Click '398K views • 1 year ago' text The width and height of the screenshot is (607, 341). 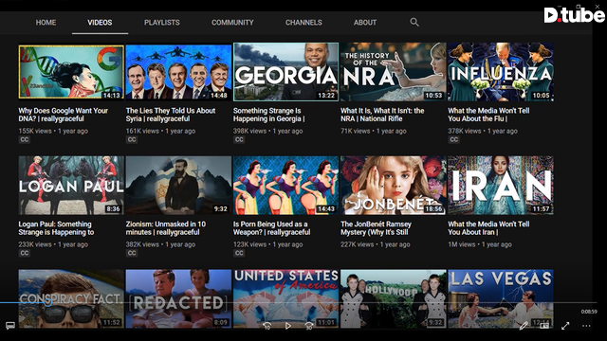267,131
